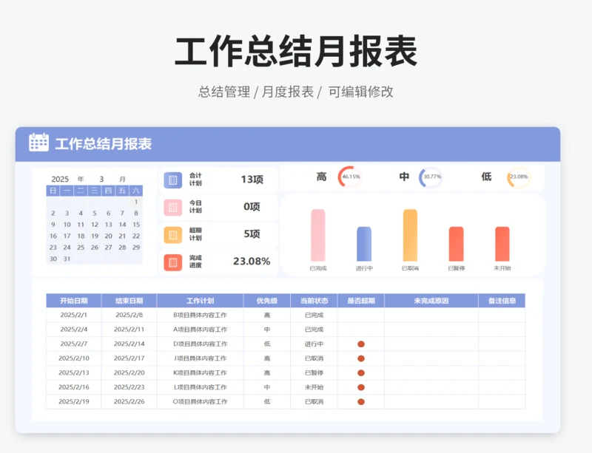This screenshot has width=592, height=453.
Task: Select the 是否超期 column header
Action: pyautogui.click(x=361, y=301)
